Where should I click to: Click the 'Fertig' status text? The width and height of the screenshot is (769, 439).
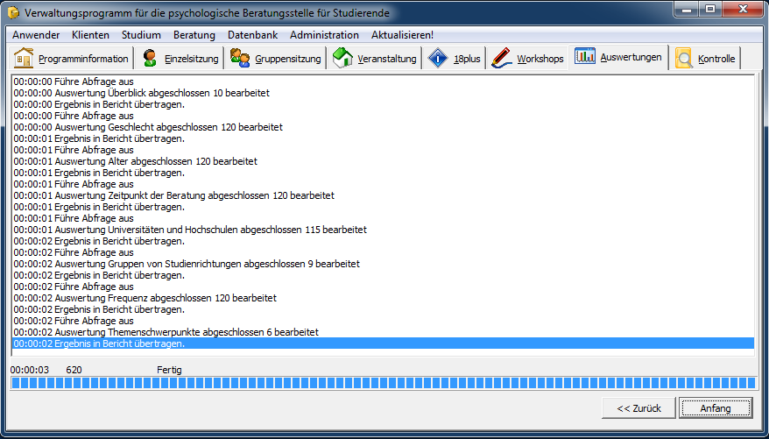tap(169, 370)
